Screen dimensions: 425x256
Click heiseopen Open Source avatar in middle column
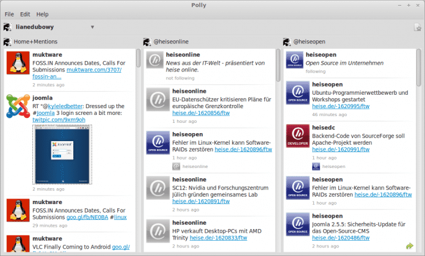coord(158,142)
